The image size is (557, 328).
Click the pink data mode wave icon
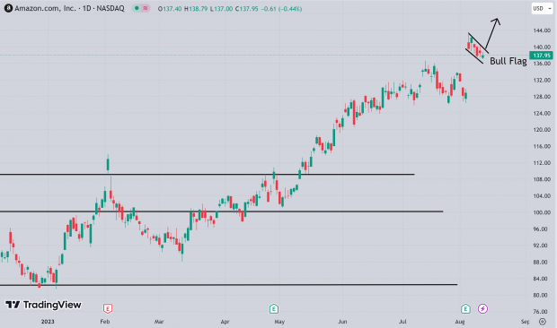146,8
